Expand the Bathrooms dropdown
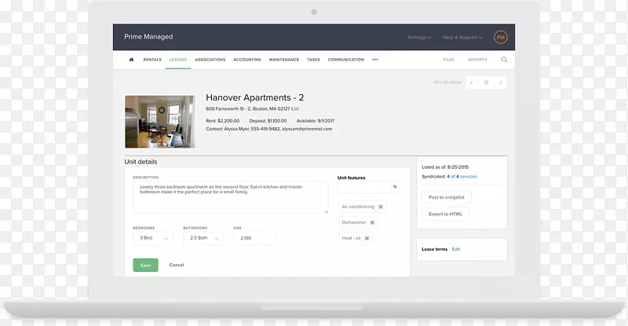 pyautogui.click(x=204, y=238)
